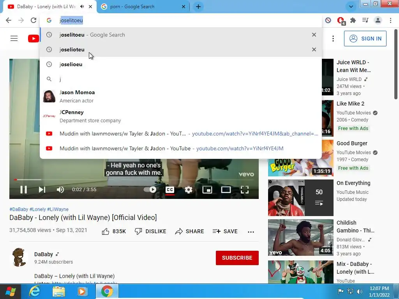Open the YouTube hamburger guide menu
399x299 pixels.
[x=14, y=39]
